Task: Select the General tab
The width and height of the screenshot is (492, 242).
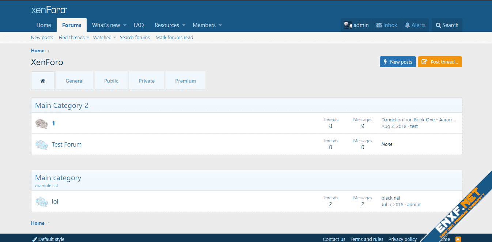Action: (x=75, y=81)
